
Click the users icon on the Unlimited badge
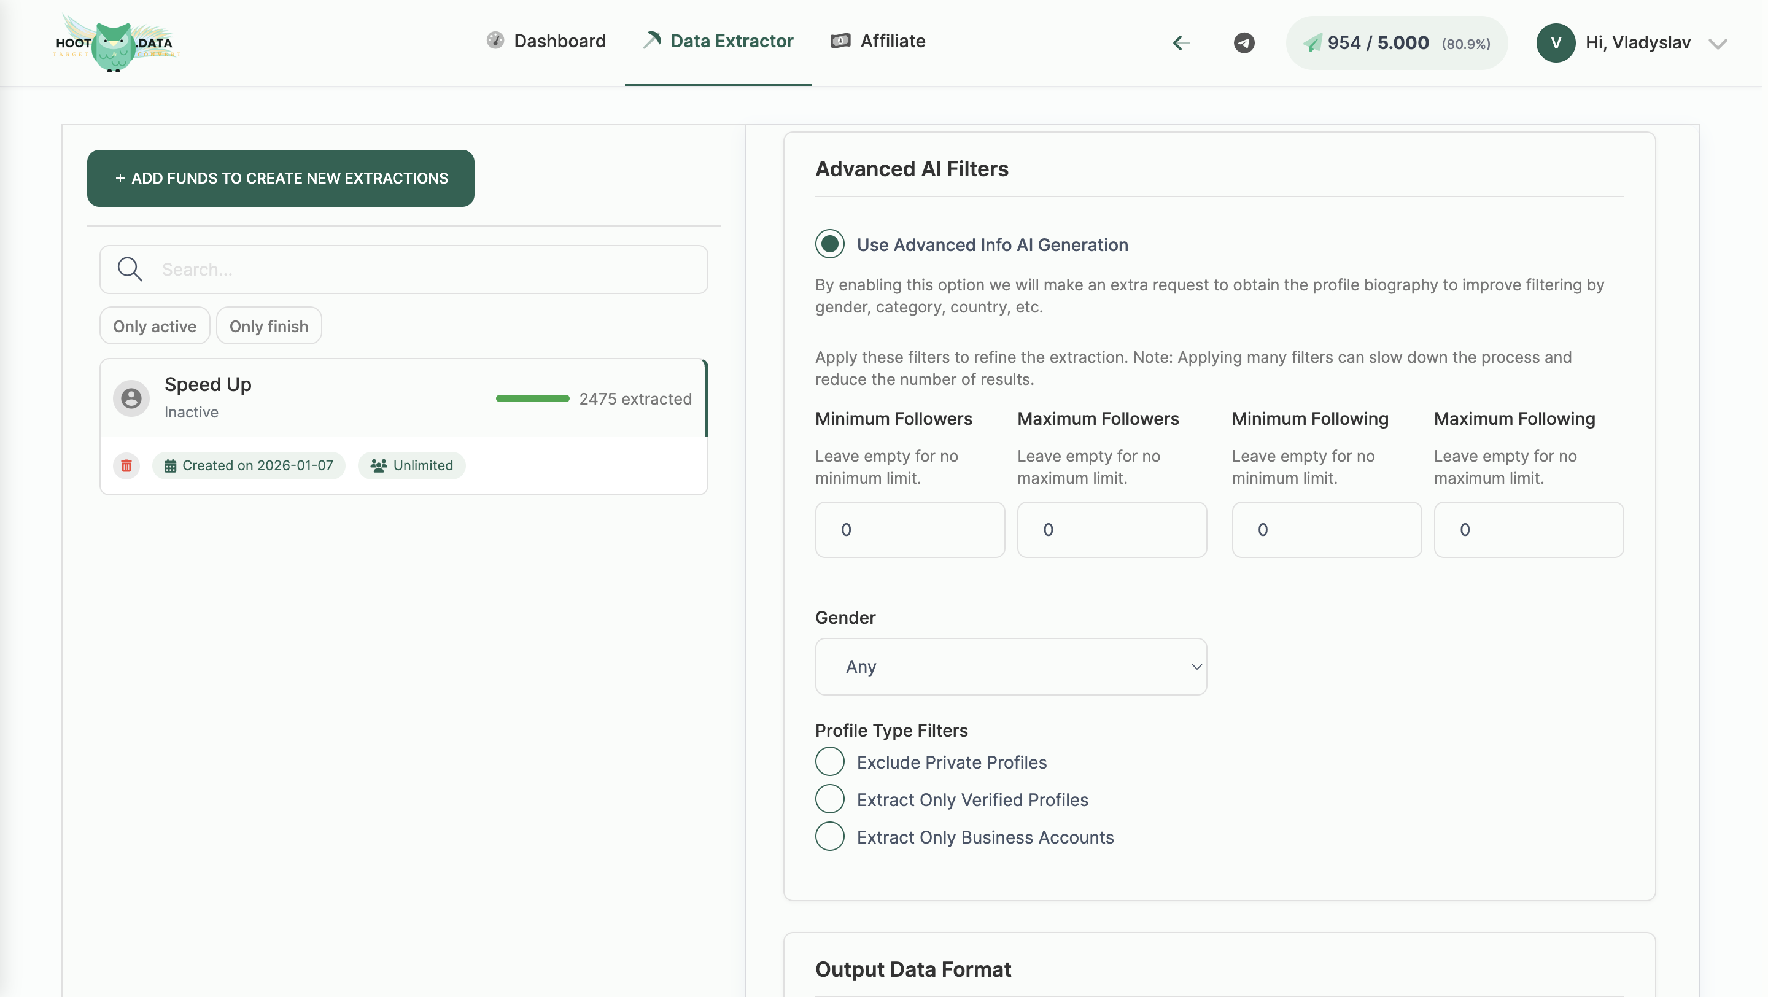[378, 465]
